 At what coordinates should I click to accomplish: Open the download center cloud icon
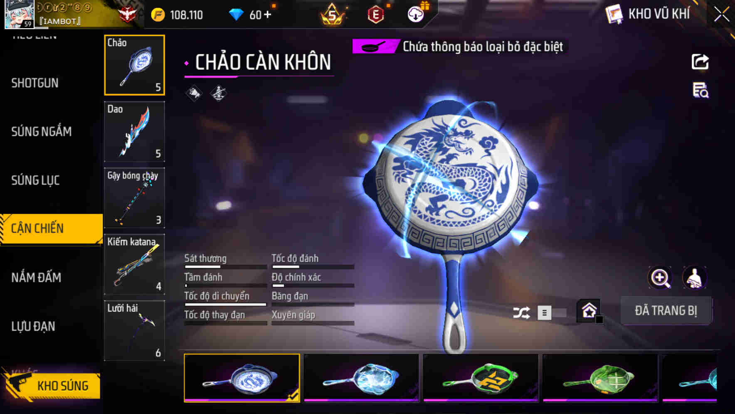tap(416, 15)
